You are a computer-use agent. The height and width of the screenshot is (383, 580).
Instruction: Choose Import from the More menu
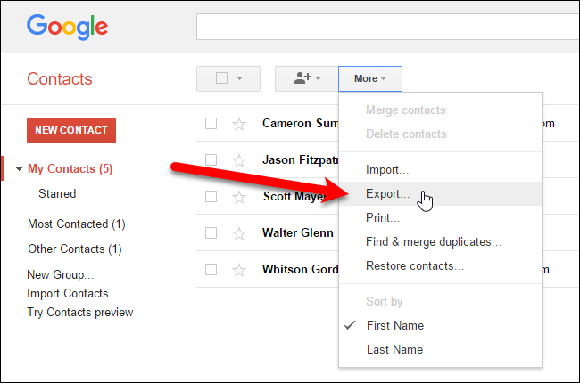click(x=387, y=169)
